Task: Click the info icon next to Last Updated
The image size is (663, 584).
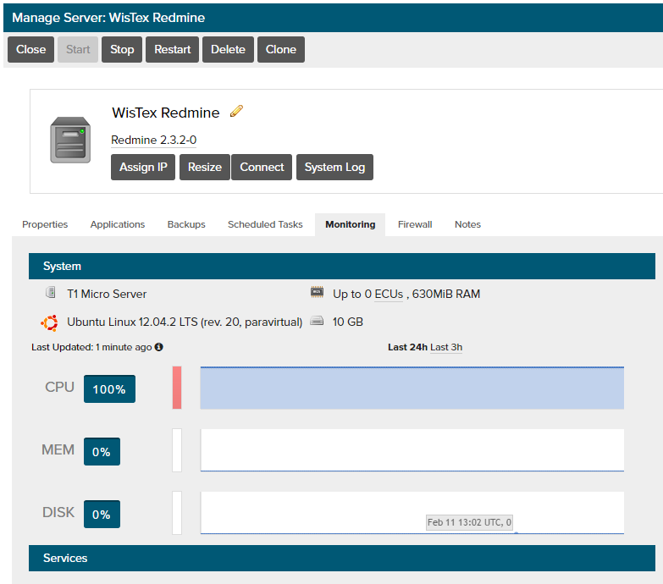Action: coord(158,347)
